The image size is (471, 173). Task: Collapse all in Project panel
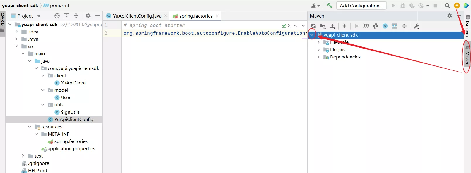[76, 16]
